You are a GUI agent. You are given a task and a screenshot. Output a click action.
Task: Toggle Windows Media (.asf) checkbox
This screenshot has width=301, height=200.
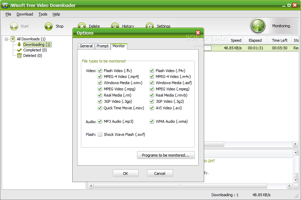tap(152, 83)
